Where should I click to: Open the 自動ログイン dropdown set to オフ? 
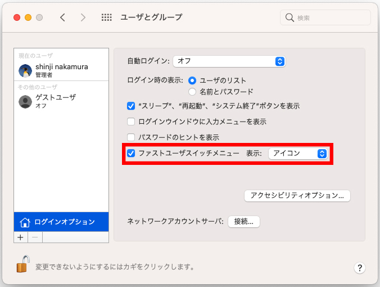(229, 61)
